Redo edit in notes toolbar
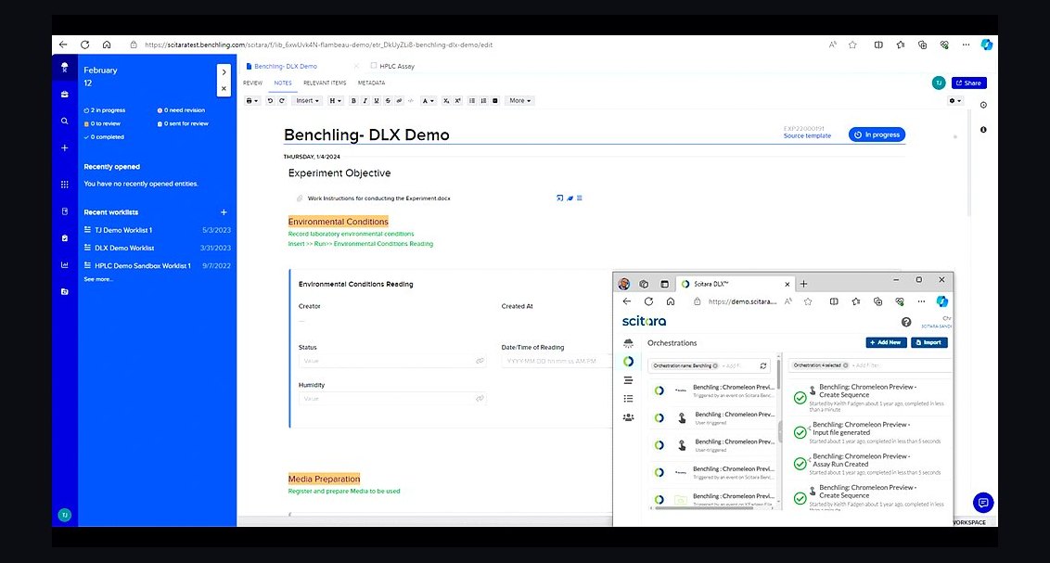1050x563 pixels. click(x=282, y=100)
